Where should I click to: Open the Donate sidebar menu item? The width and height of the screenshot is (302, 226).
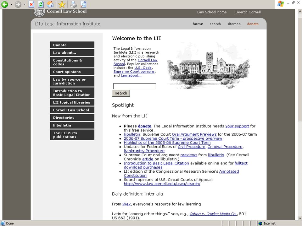(x=72, y=45)
